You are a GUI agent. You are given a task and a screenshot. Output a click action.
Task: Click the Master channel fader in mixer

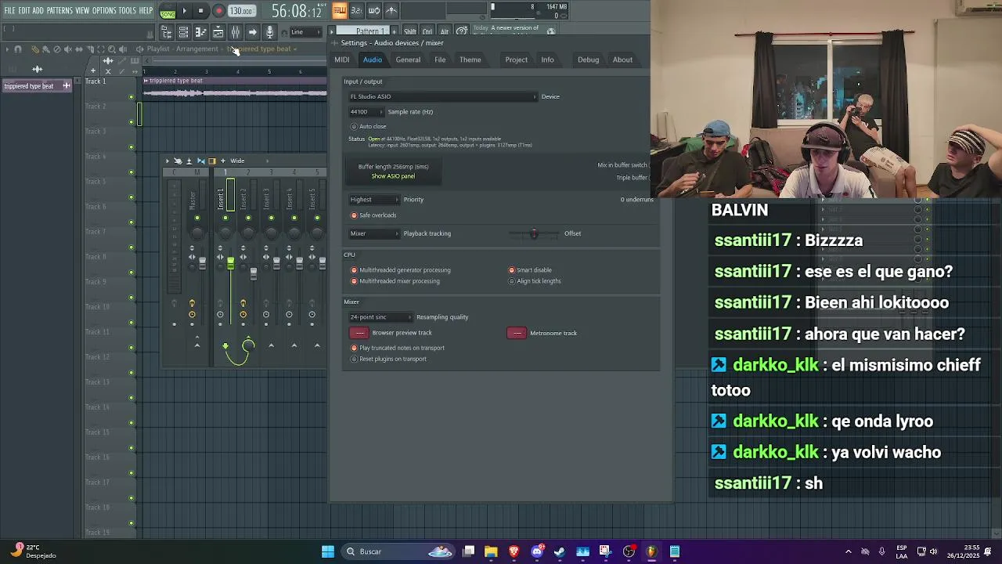[202, 262]
